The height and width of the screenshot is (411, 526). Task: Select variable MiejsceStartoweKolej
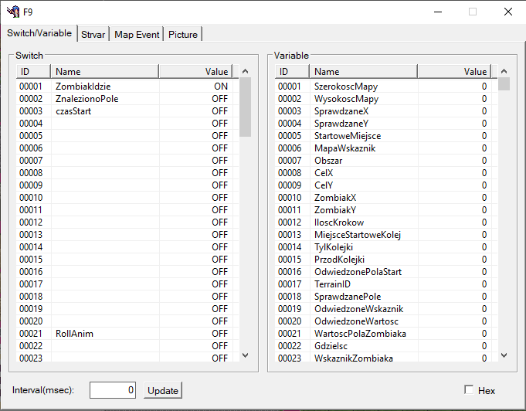pos(386,235)
